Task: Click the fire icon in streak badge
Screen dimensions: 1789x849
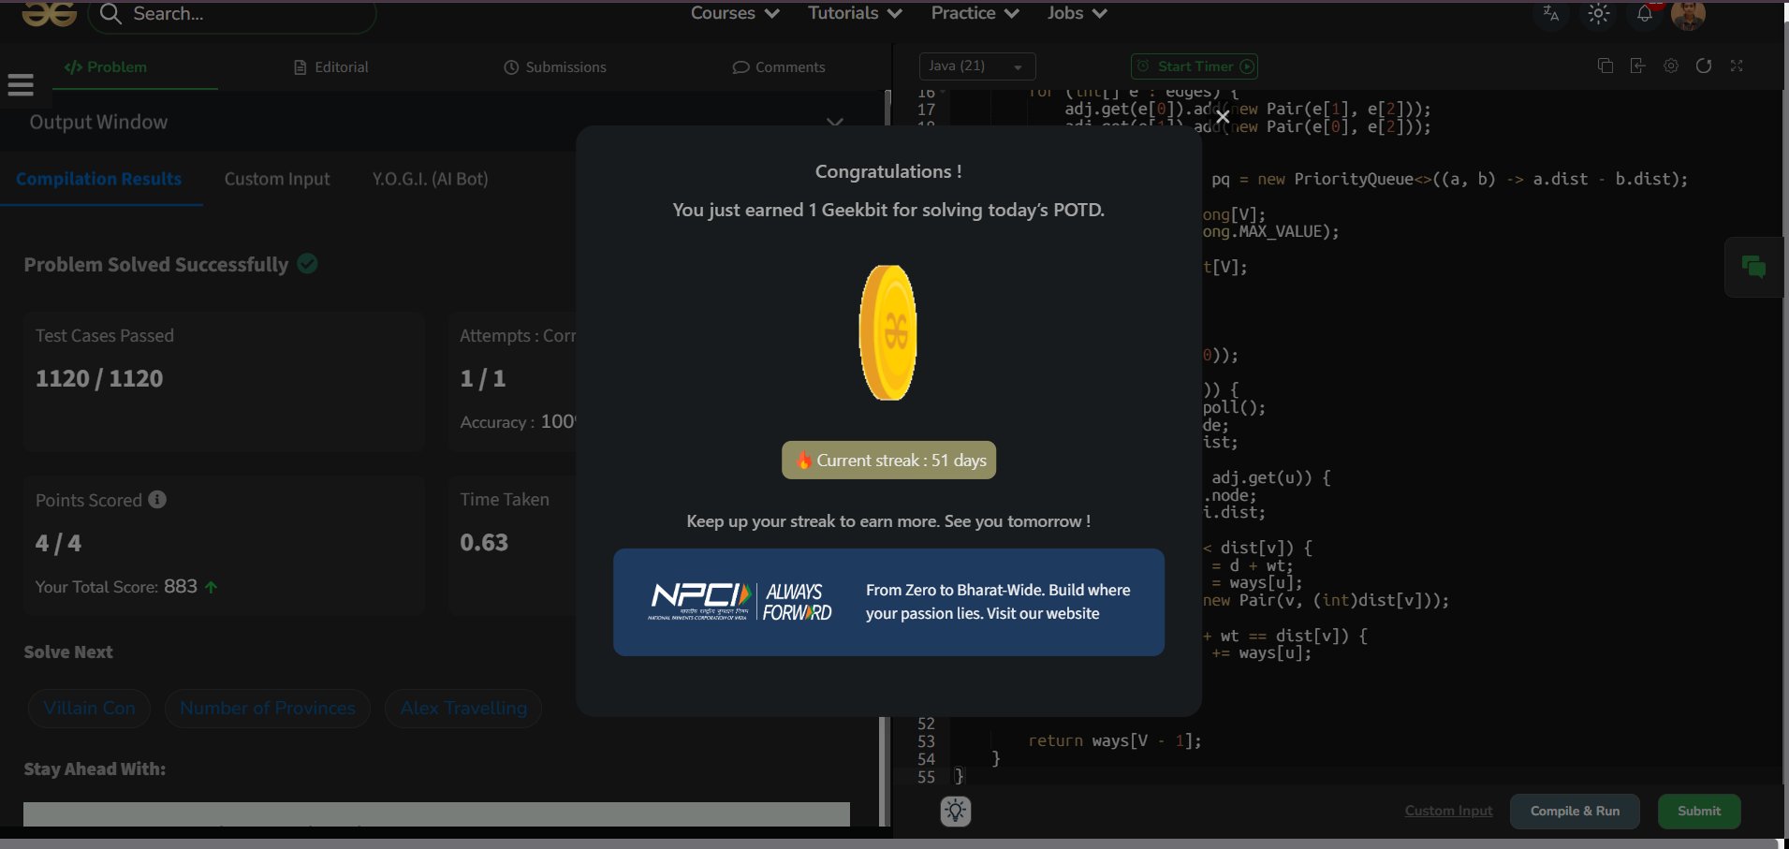Action: pyautogui.click(x=803, y=460)
